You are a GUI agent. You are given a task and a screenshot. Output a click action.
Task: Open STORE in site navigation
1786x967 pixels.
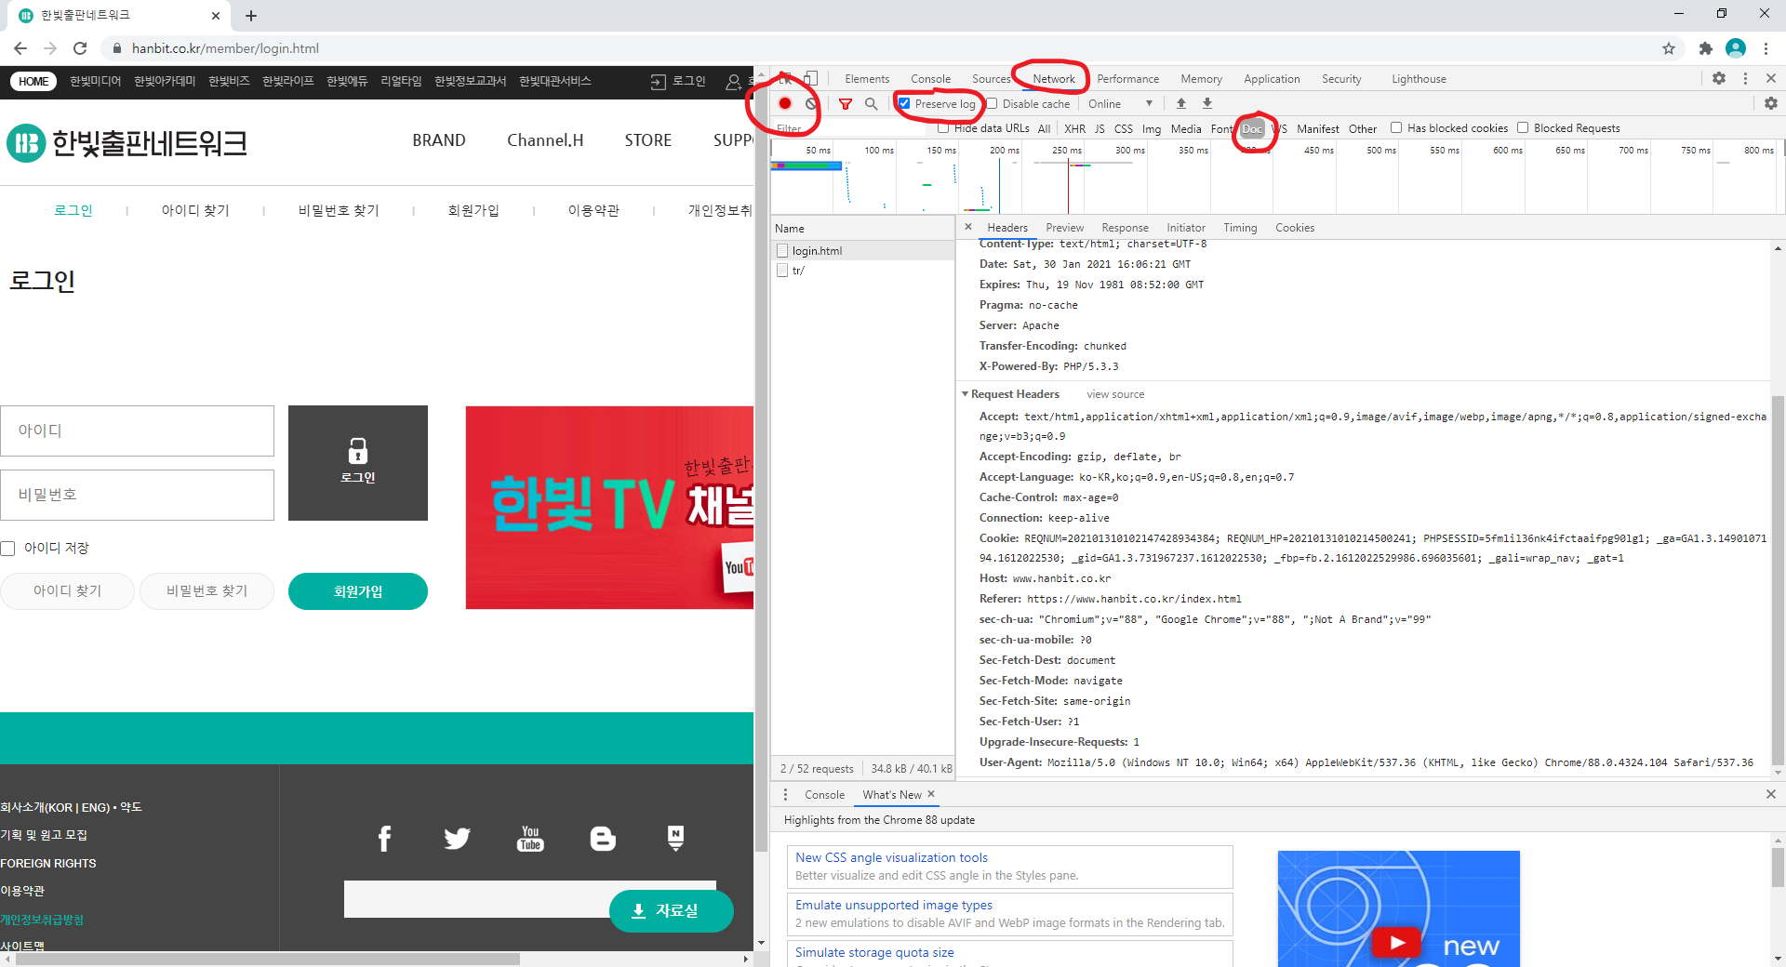[x=647, y=140]
